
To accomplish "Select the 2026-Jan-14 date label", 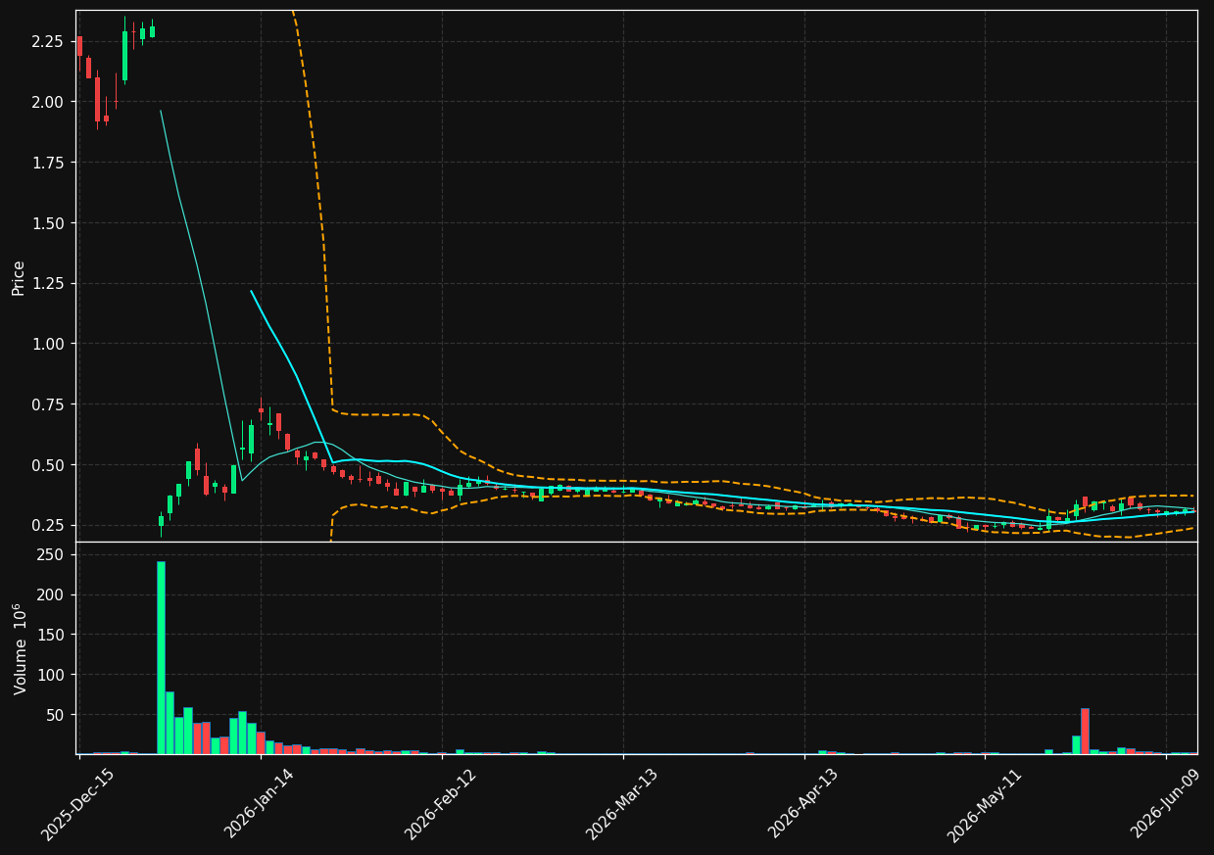I will 260,804.
